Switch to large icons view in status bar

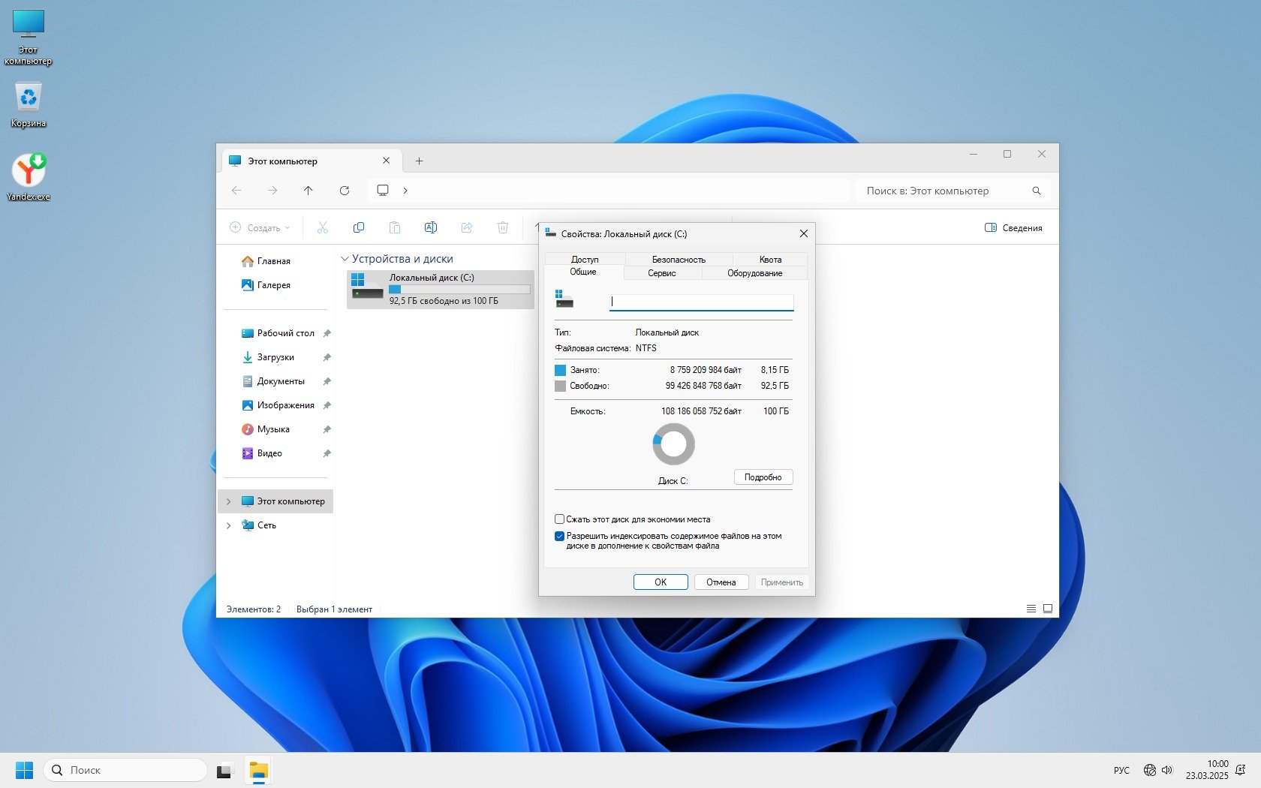coord(1048,609)
